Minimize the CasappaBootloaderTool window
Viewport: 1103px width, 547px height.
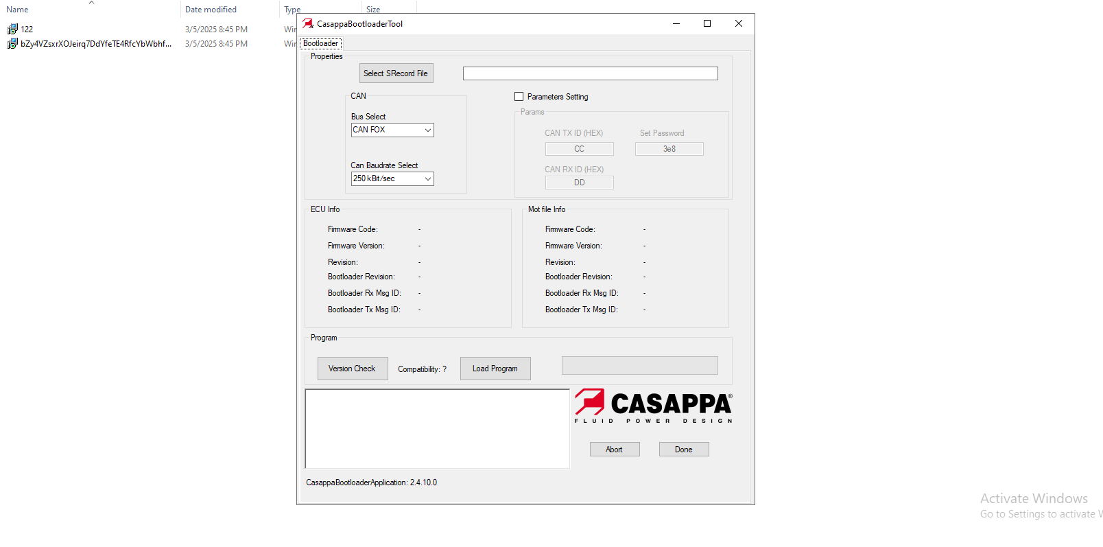(676, 23)
